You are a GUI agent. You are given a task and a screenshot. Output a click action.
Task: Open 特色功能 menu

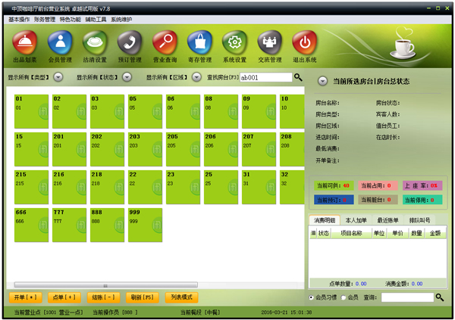[71, 20]
